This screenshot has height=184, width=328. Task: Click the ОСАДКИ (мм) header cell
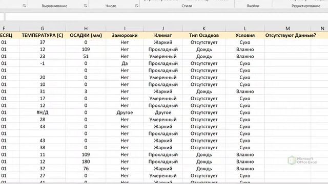[x=86, y=35]
